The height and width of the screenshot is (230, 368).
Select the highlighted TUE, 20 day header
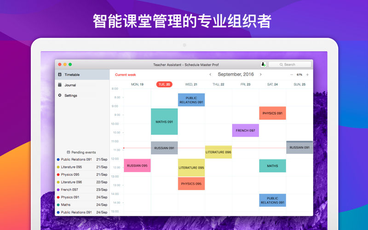pos(164,84)
